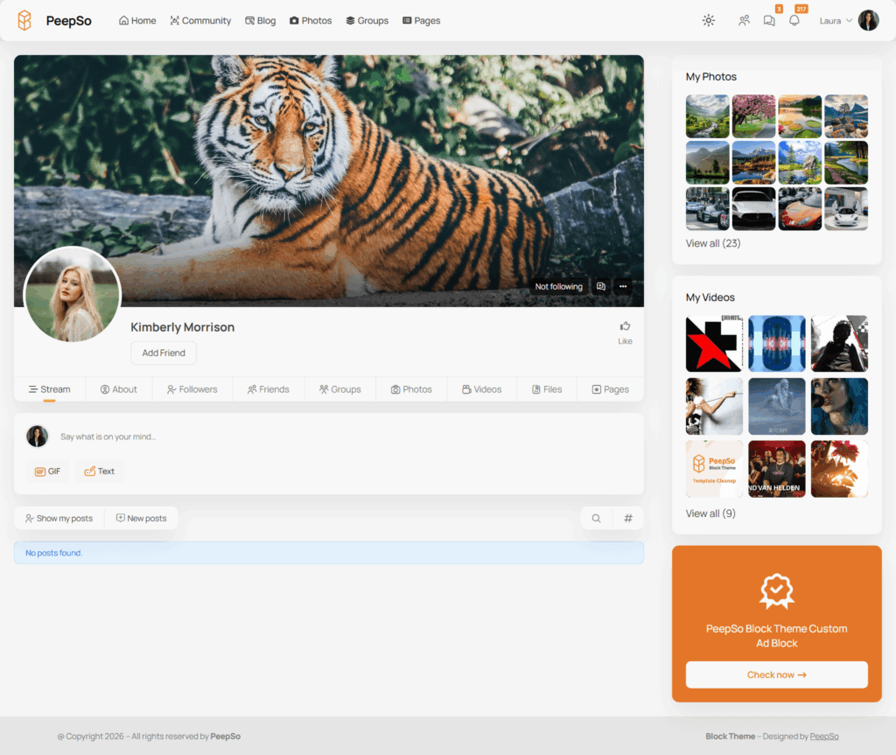Open the white sports car photo thumbnail
Viewport: 896px width, 755px height.
tap(753, 208)
